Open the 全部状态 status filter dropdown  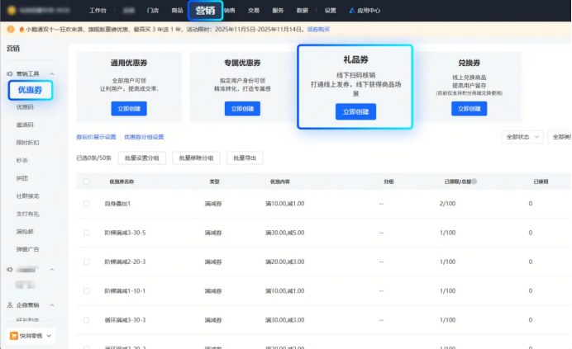click(522, 137)
